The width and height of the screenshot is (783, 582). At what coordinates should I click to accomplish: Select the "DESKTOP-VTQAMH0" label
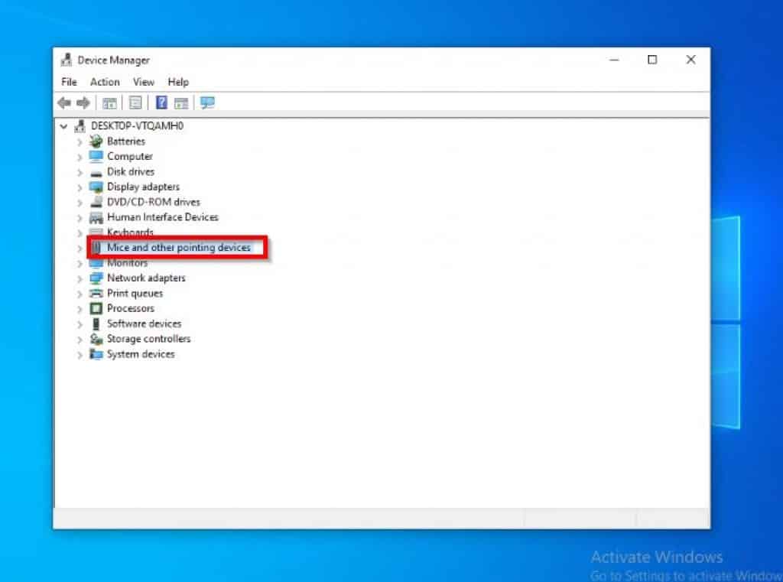pyautogui.click(x=138, y=126)
